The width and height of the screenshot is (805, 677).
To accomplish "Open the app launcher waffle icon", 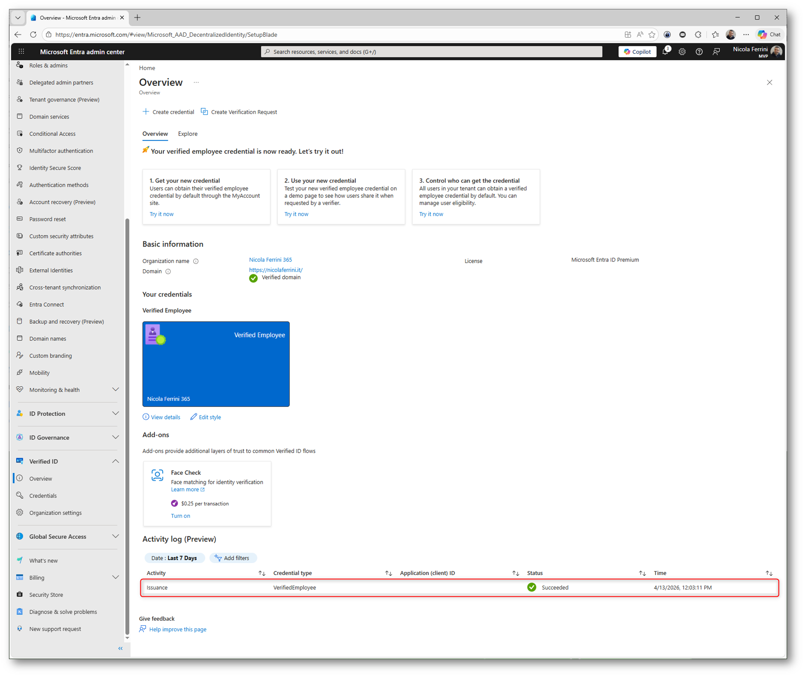I will tap(21, 52).
